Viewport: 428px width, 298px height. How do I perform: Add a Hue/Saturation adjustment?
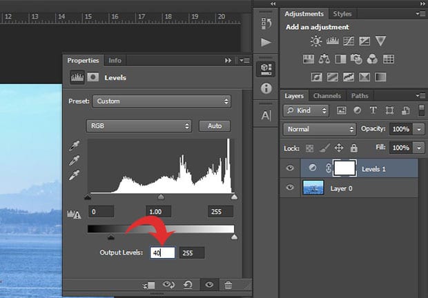(x=309, y=59)
